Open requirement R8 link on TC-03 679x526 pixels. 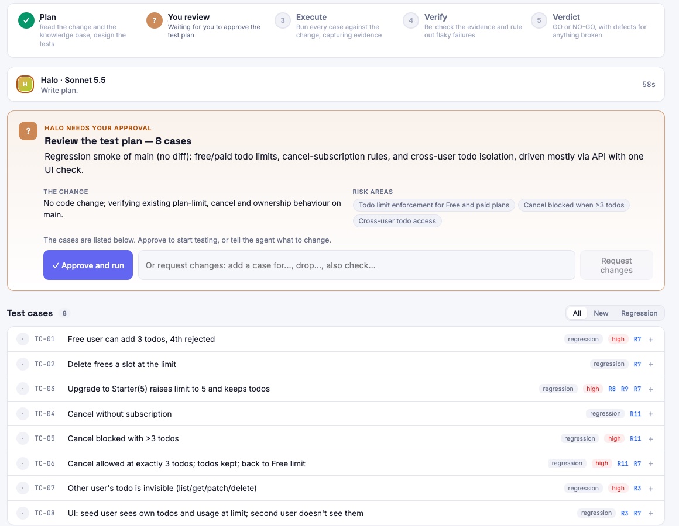pos(612,389)
